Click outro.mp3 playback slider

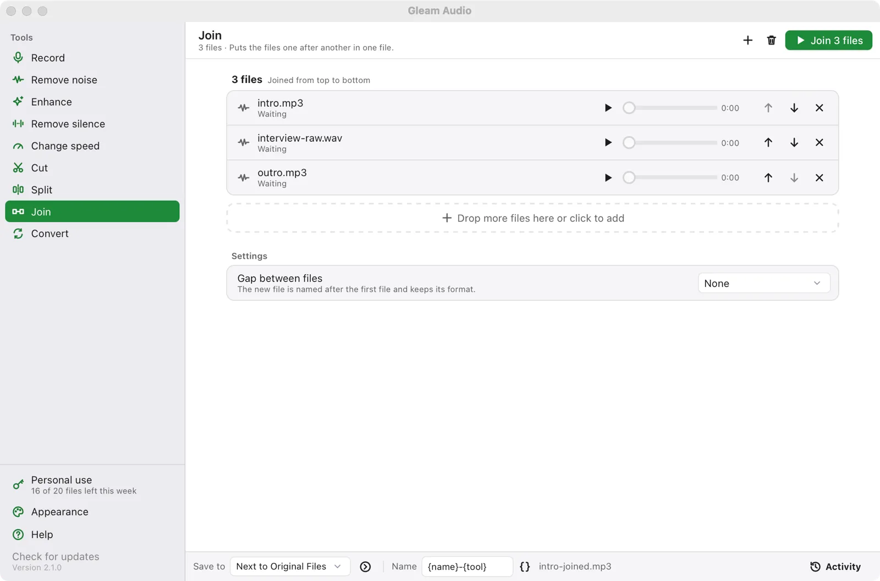tap(670, 178)
